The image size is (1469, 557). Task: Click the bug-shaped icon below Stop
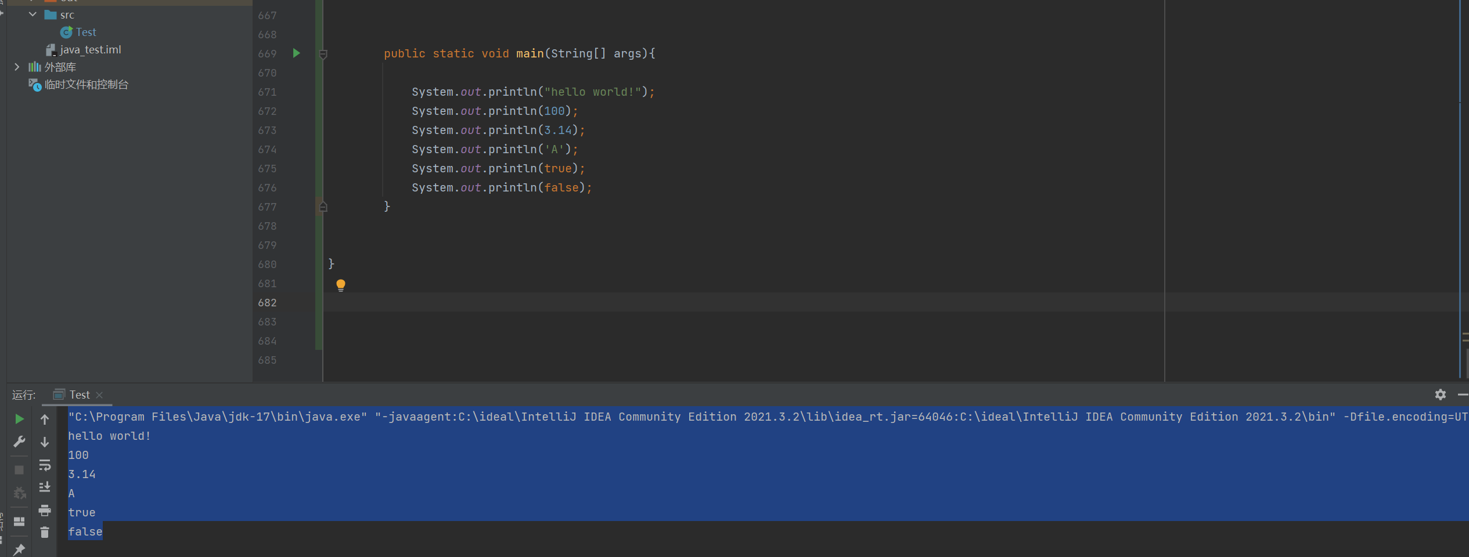(x=19, y=493)
